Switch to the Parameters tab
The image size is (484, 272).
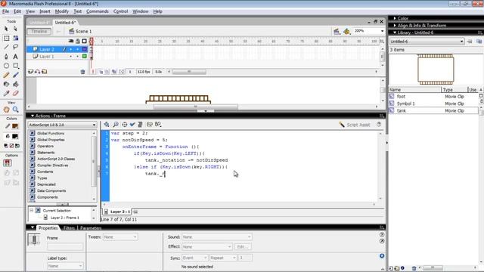(91, 228)
